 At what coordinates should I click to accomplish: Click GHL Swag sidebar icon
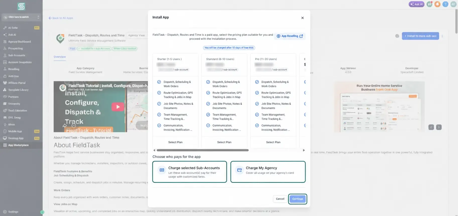pyautogui.click(x=5, y=118)
